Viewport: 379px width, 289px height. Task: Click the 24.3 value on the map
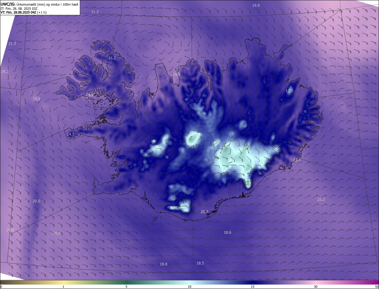(x=56, y=233)
